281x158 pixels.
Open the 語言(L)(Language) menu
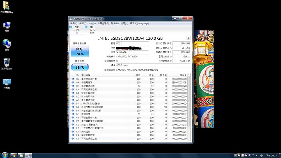(x=139, y=23)
